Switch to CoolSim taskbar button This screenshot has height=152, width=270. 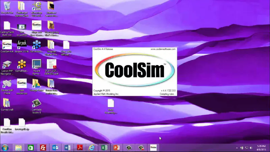(x=153, y=148)
